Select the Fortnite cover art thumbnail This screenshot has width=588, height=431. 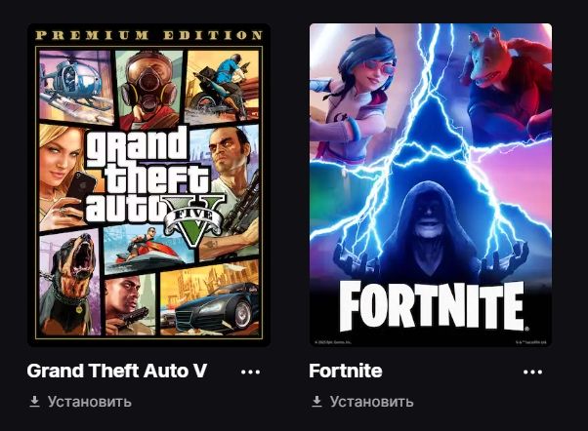pyautogui.click(x=431, y=185)
